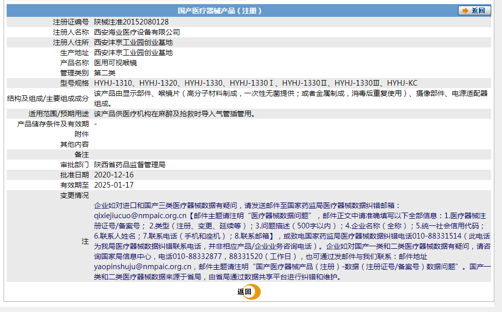Click approving authority 陕西省药品监督管理局
This screenshot has width=502, height=312.
coord(130,165)
